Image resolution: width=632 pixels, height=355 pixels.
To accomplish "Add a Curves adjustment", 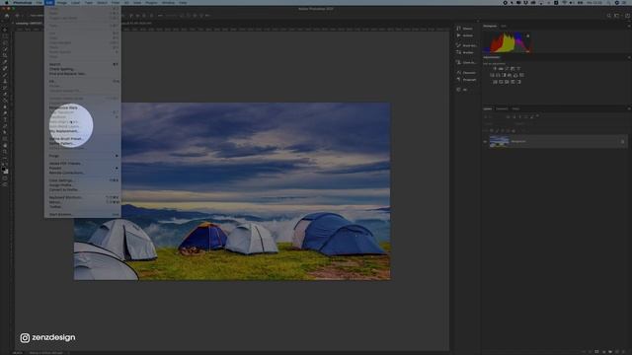I will coord(507,68).
